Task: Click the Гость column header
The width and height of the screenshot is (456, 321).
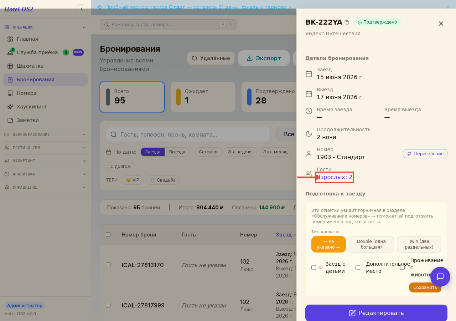Action: pos(189,235)
